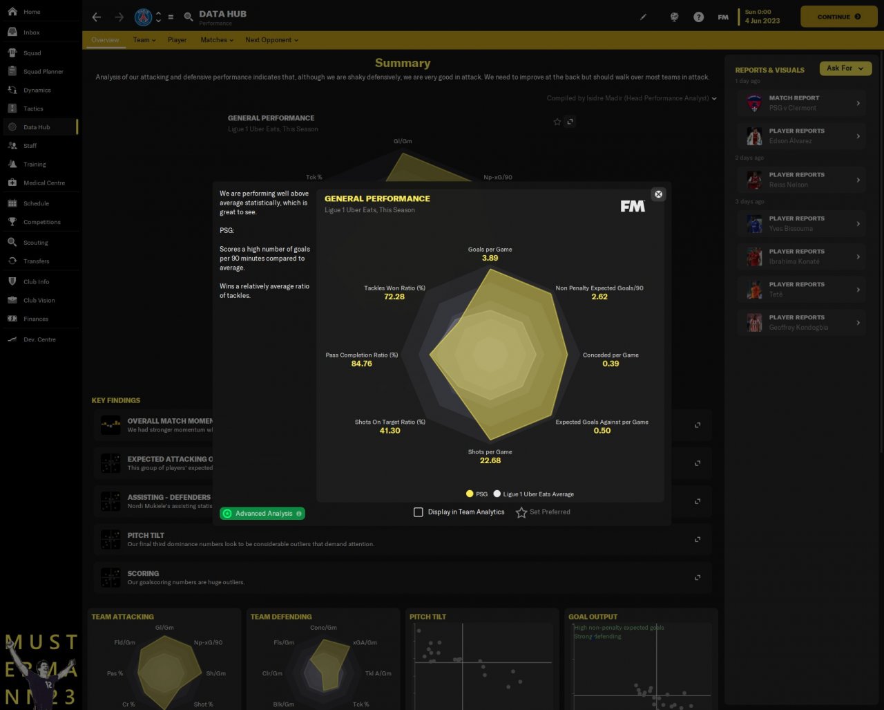Expand the background General Performance chart

(x=570, y=122)
